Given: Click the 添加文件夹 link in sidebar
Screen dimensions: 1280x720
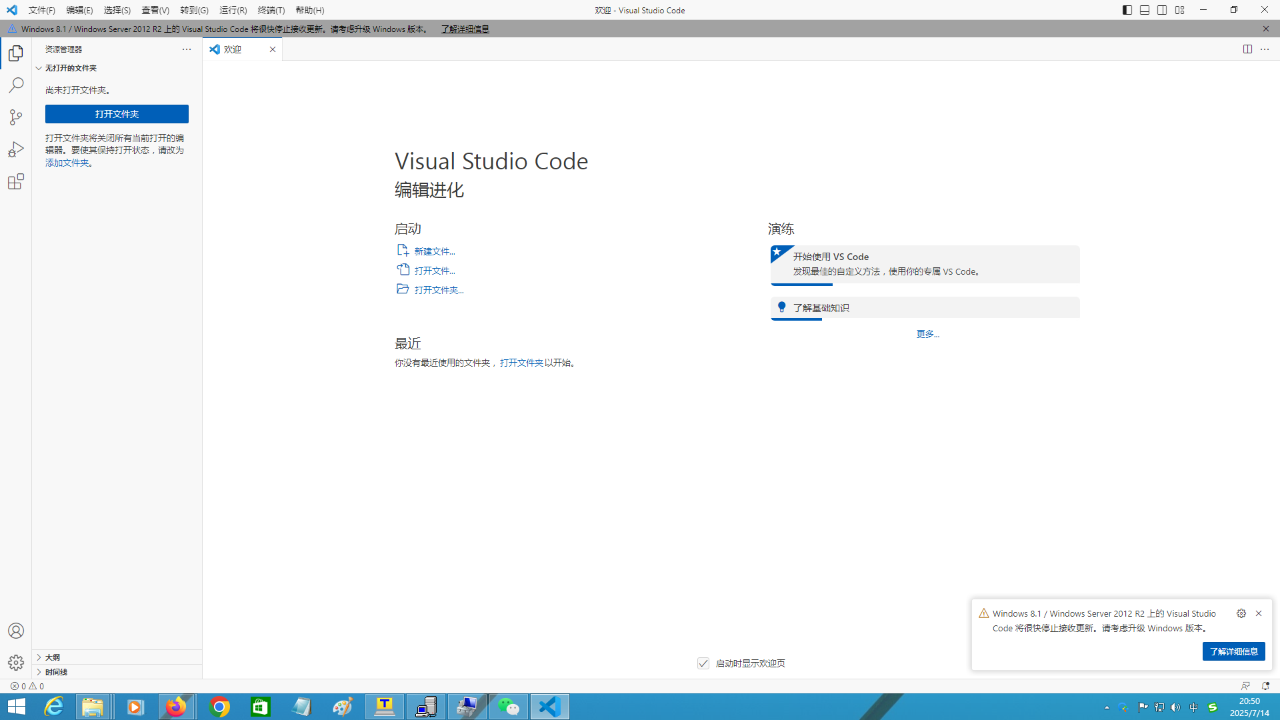Looking at the screenshot, I should pyautogui.click(x=67, y=163).
